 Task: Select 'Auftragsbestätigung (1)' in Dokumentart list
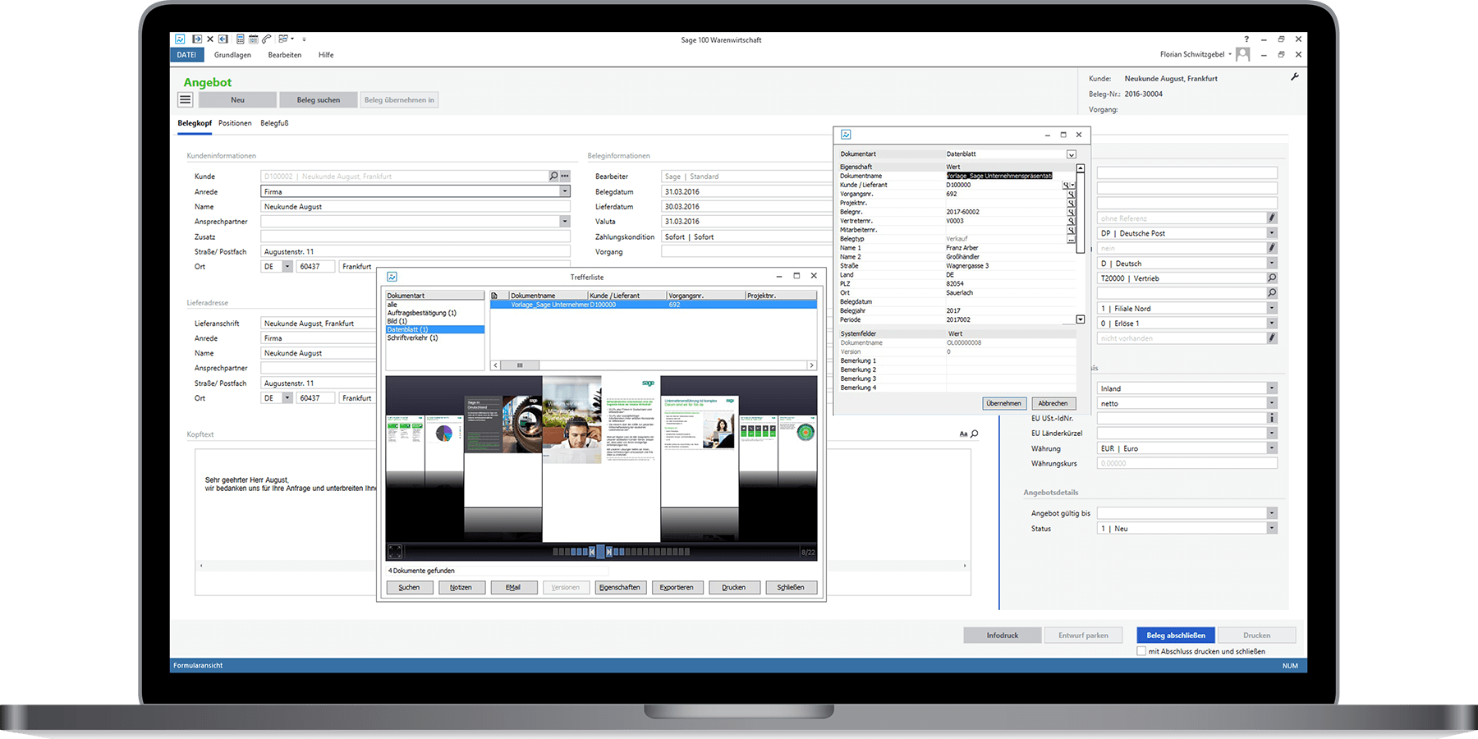pyautogui.click(x=422, y=313)
